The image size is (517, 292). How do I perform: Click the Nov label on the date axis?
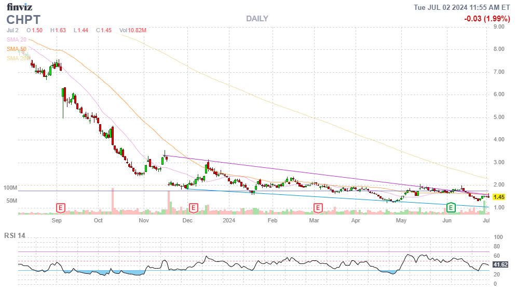(144, 220)
